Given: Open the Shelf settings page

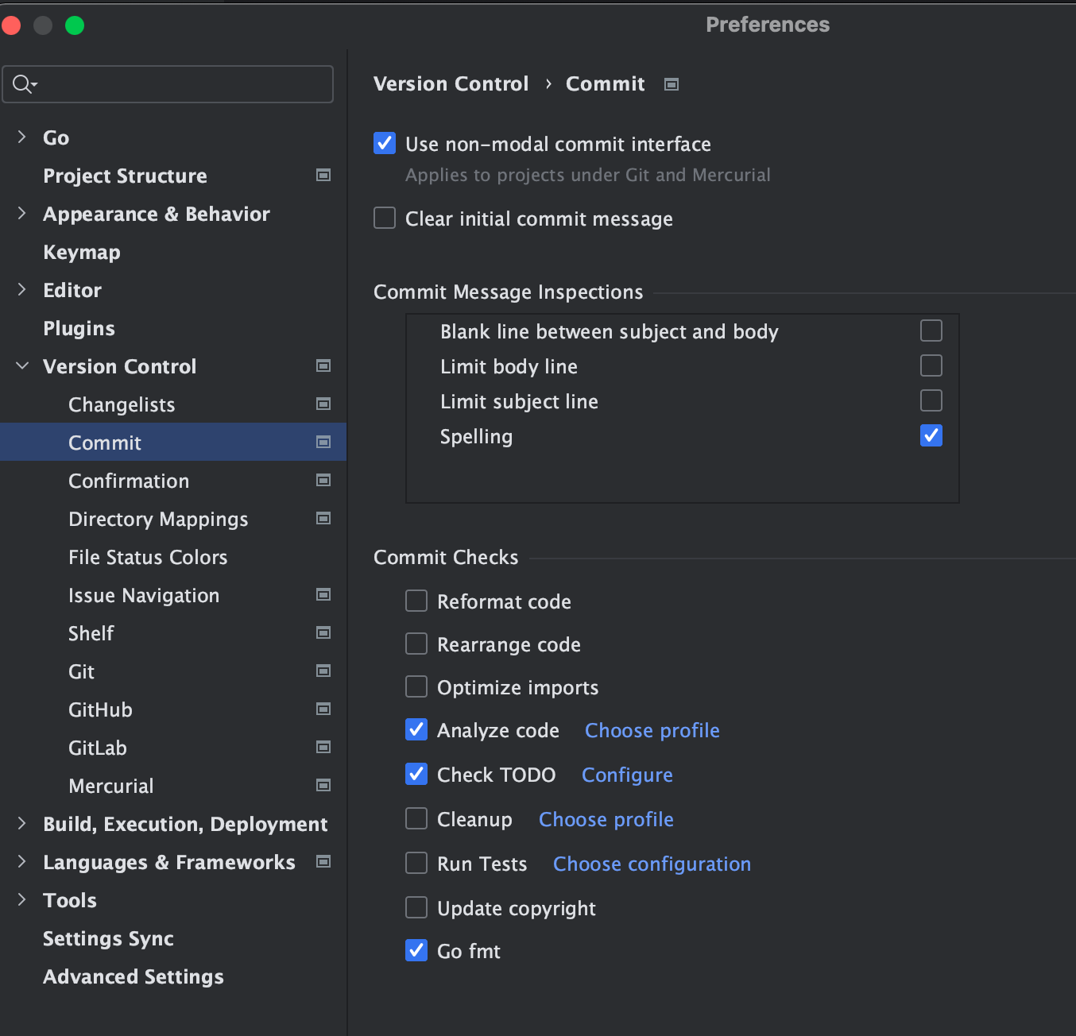Looking at the screenshot, I should [x=91, y=633].
